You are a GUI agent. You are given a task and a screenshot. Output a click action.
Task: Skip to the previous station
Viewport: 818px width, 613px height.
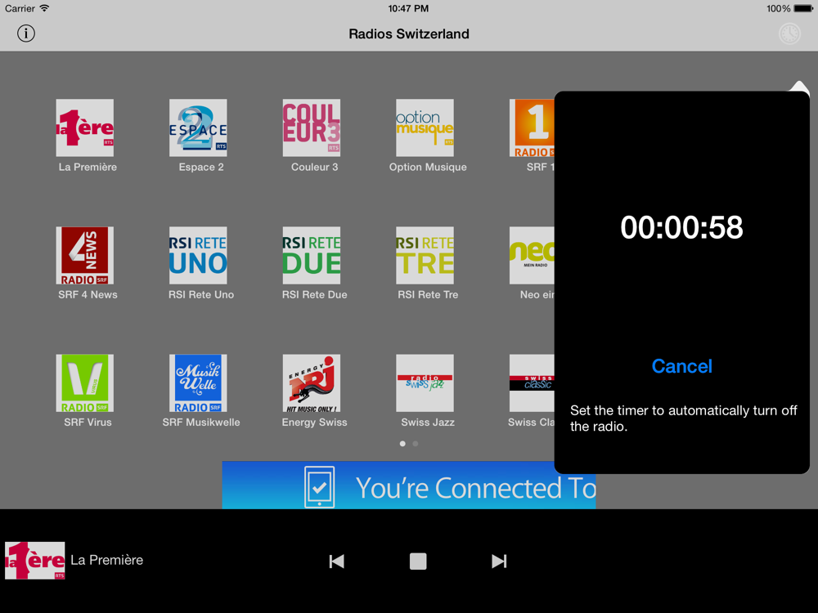pyautogui.click(x=336, y=562)
